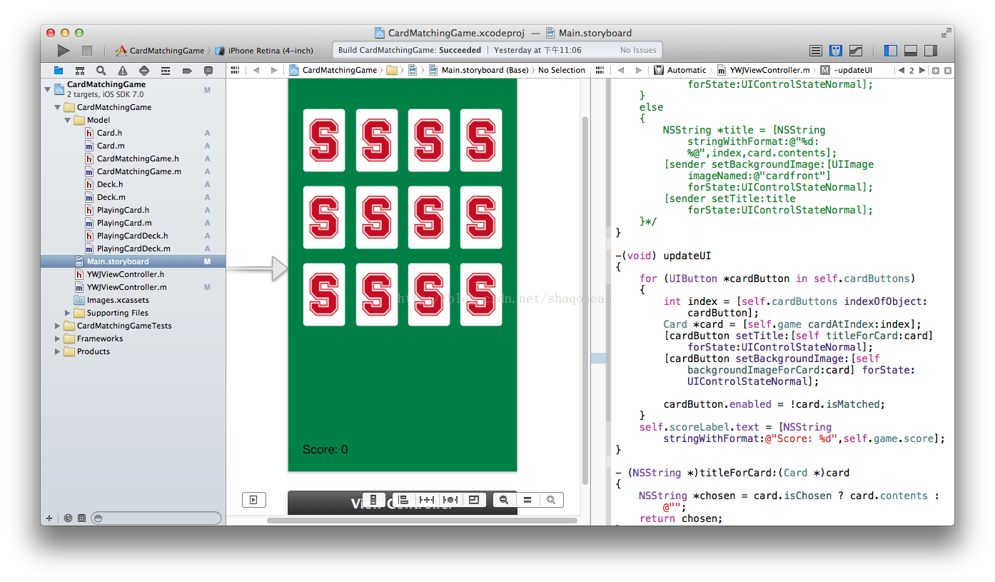Expand the Supporting Files group
The width and height of the screenshot is (995, 582).
68,313
